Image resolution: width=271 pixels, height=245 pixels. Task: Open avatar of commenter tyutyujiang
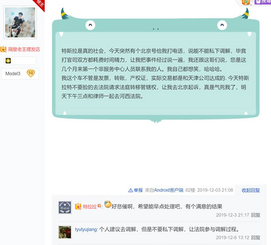click(65, 232)
